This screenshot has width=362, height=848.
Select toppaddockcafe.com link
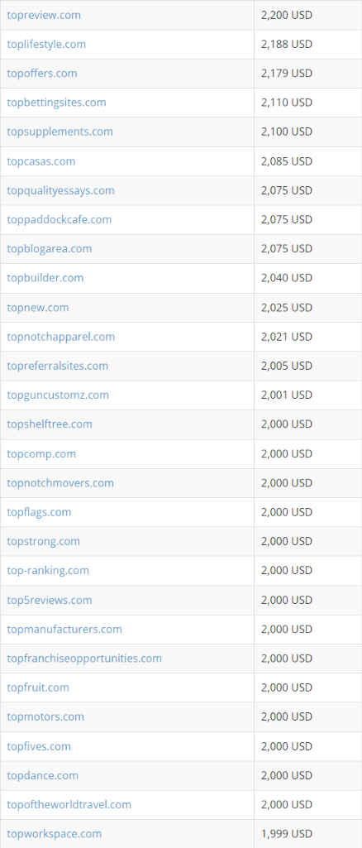click(60, 220)
